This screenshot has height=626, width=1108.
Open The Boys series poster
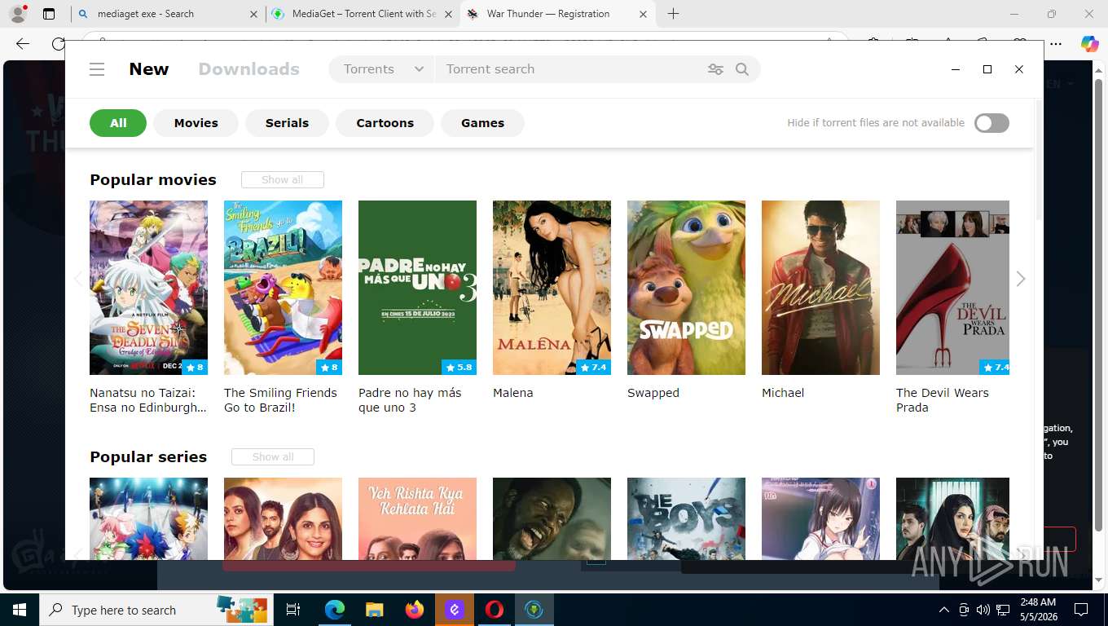686,518
